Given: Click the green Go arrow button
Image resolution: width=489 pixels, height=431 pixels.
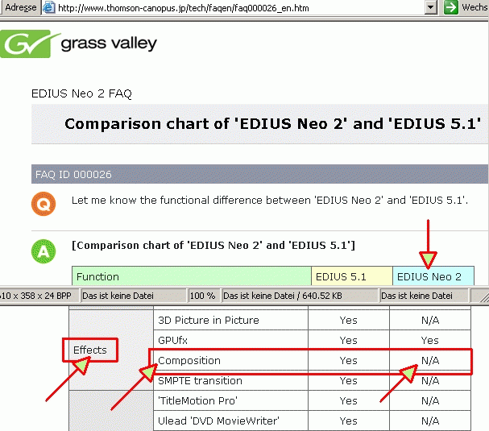Looking at the screenshot, I should (x=450, y=7).
